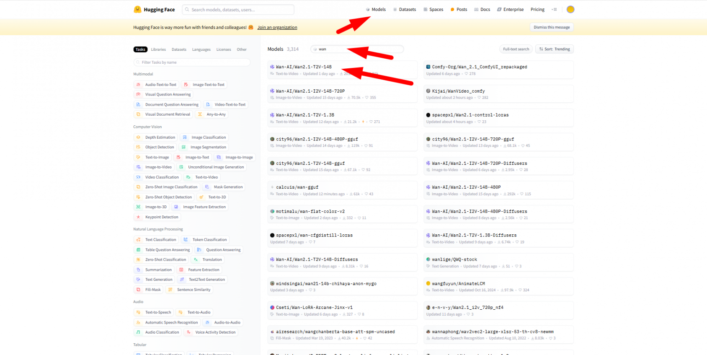Dismiss the banner message

point(552,27)
